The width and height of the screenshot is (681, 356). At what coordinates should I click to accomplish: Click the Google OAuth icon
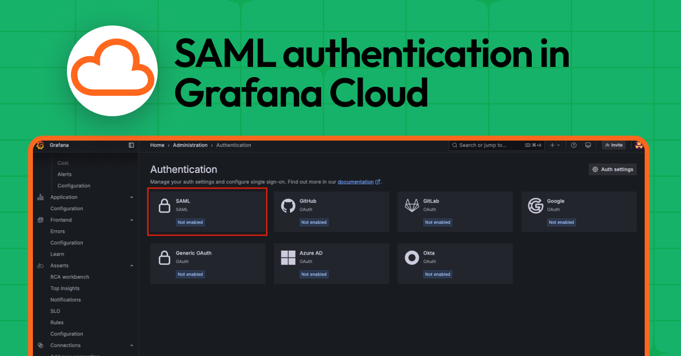[536, 205]
